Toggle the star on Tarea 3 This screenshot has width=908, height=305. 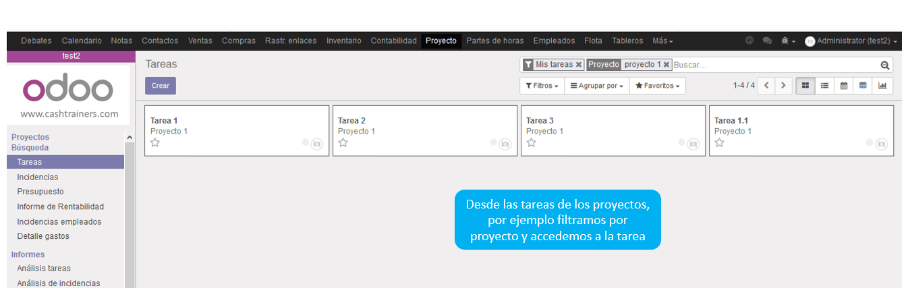(532, 143)
